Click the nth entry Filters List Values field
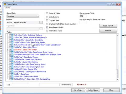Image resolution: width=126 pixels, height=94 pixels. [83, 22]
